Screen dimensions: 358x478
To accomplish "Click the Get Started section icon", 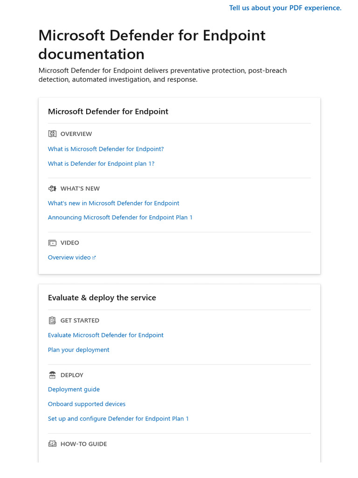I will [52, 321].
